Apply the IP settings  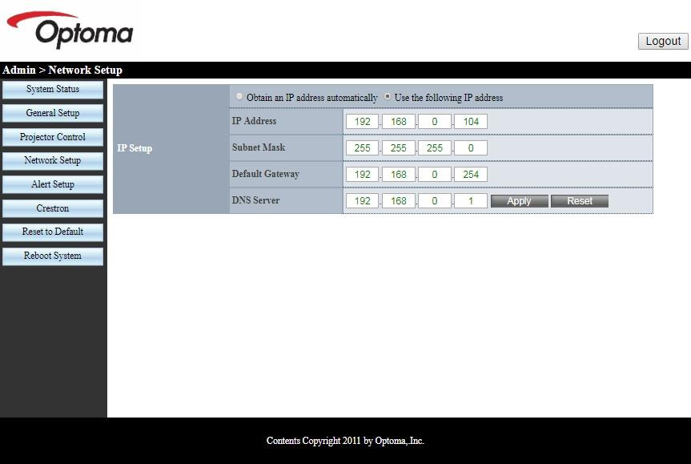[519, 201]
